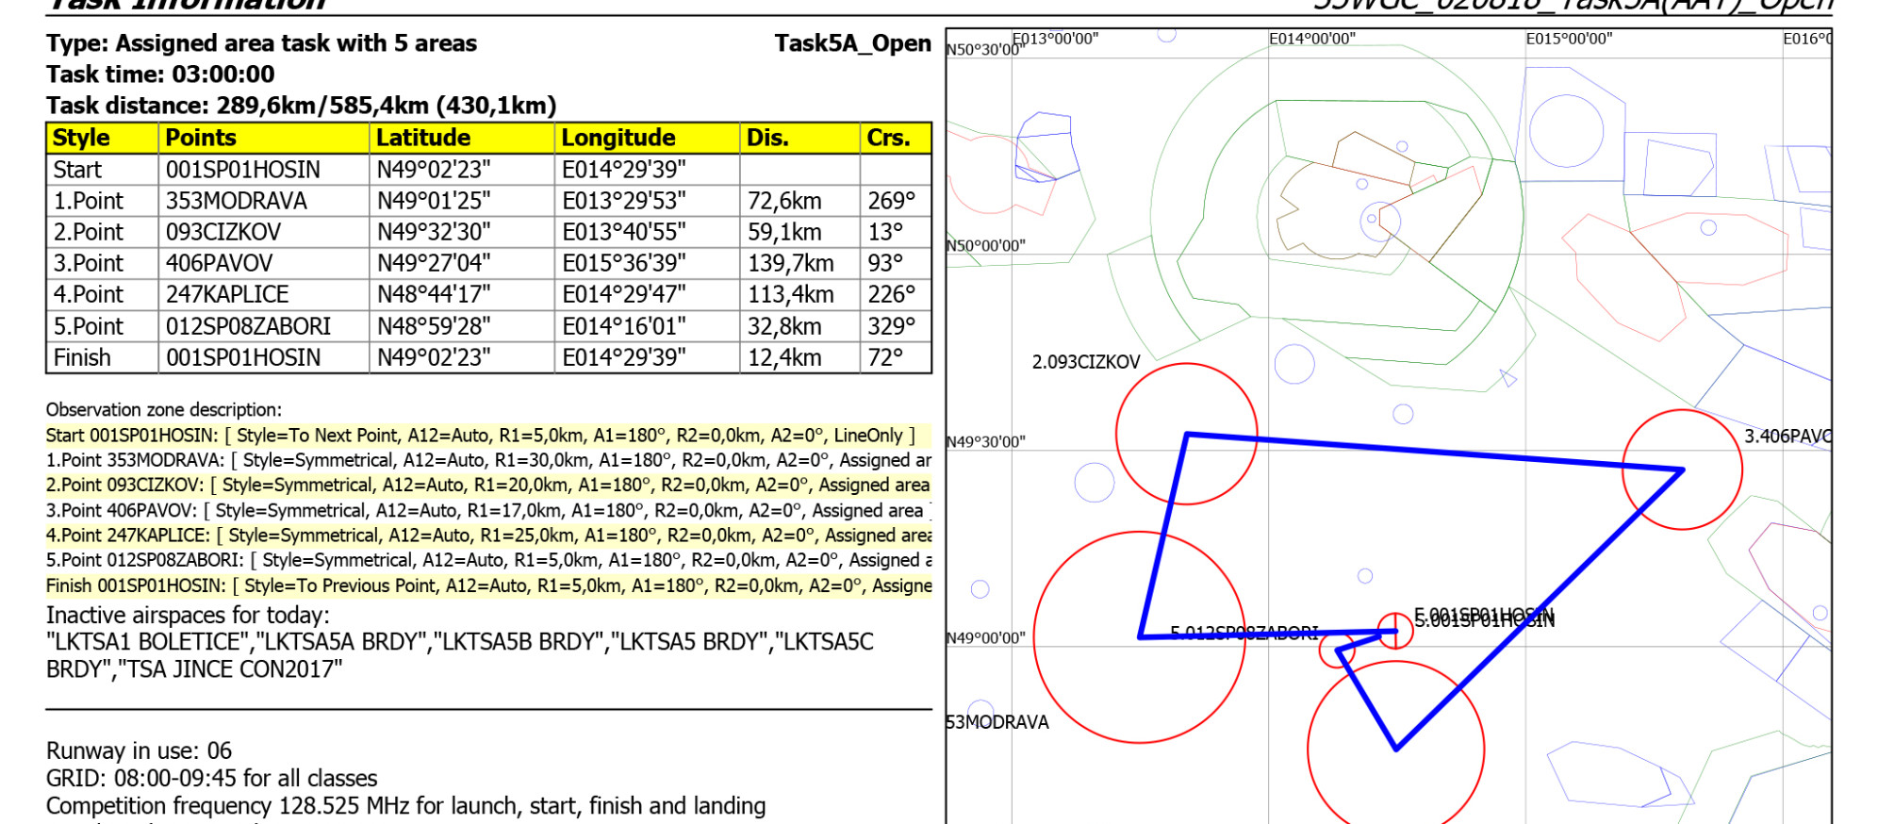The image size is (1878, 824).
Task: Click the 3.406PAV label on the map
Action: 1787,436
